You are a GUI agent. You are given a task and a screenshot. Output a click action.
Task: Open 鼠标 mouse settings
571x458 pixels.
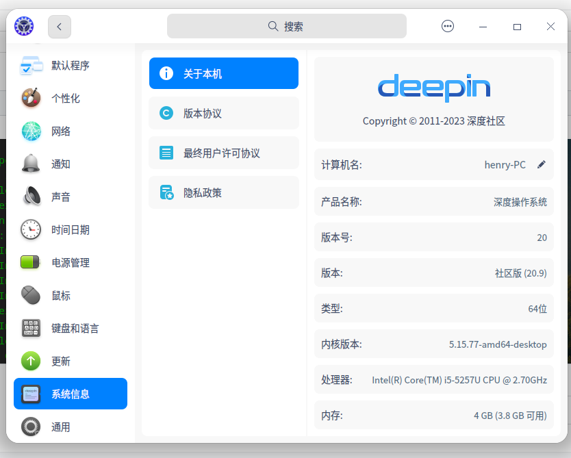click(61, 296)
